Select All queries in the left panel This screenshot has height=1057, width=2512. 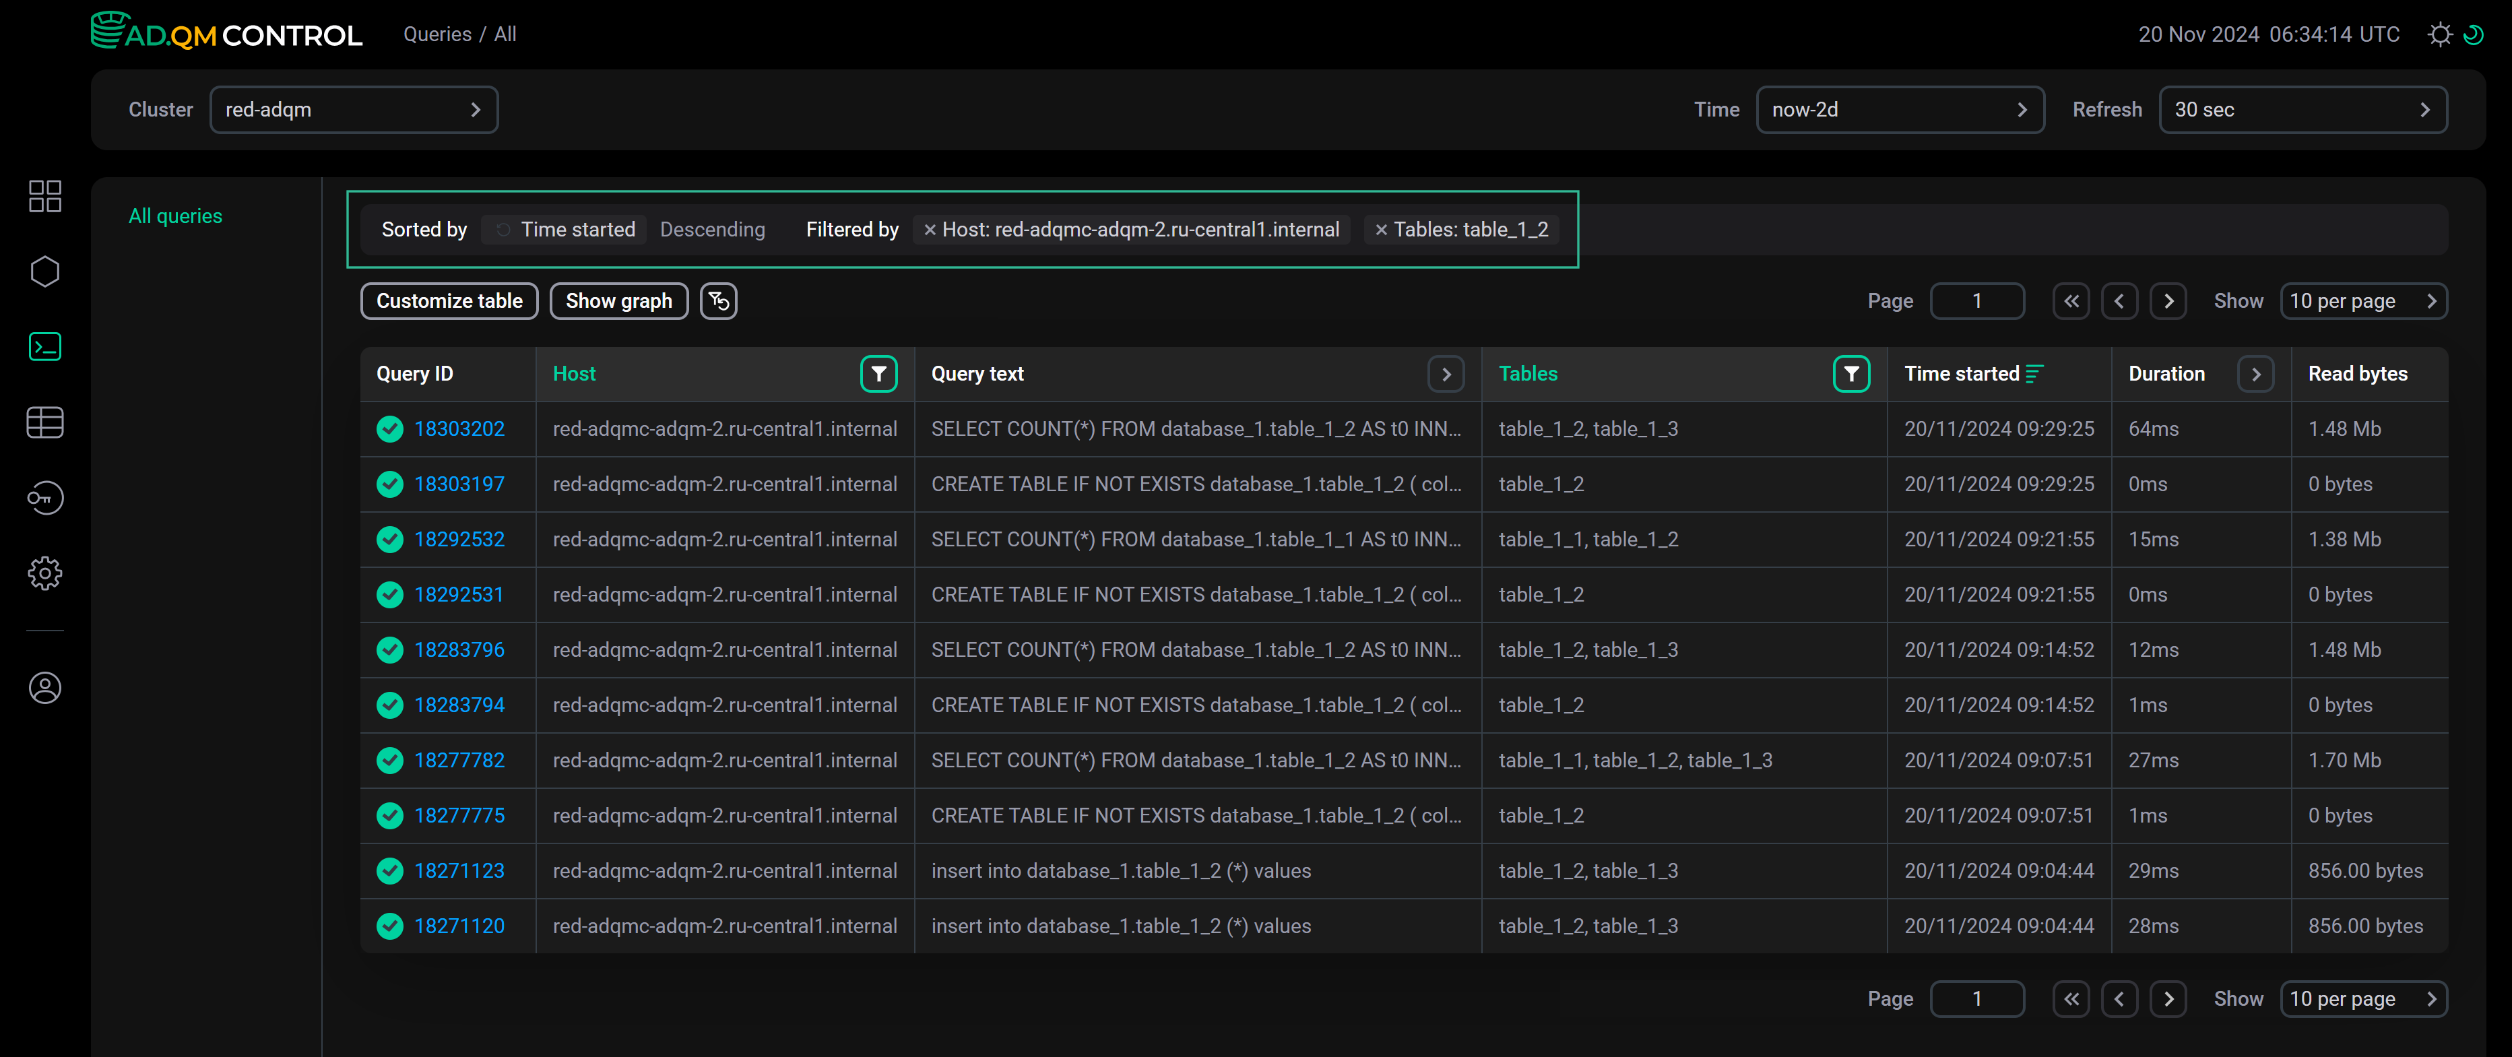click(x=176, y=216)
